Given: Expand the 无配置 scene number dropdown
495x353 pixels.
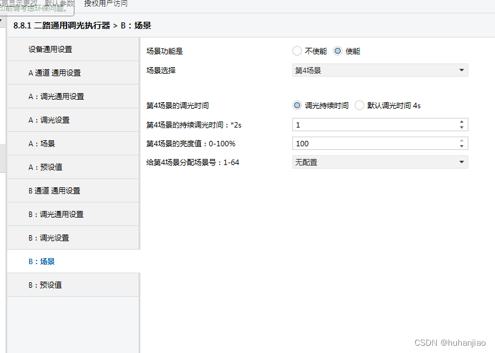Looking at the screenshot, I should pyautogui.click(x=379, y=162).
